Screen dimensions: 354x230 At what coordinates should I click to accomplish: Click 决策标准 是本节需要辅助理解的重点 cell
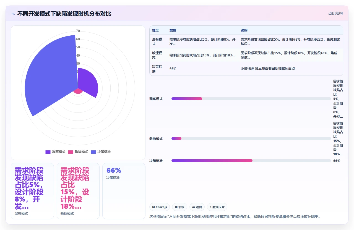pyautogui.click(x=268, y=69)
